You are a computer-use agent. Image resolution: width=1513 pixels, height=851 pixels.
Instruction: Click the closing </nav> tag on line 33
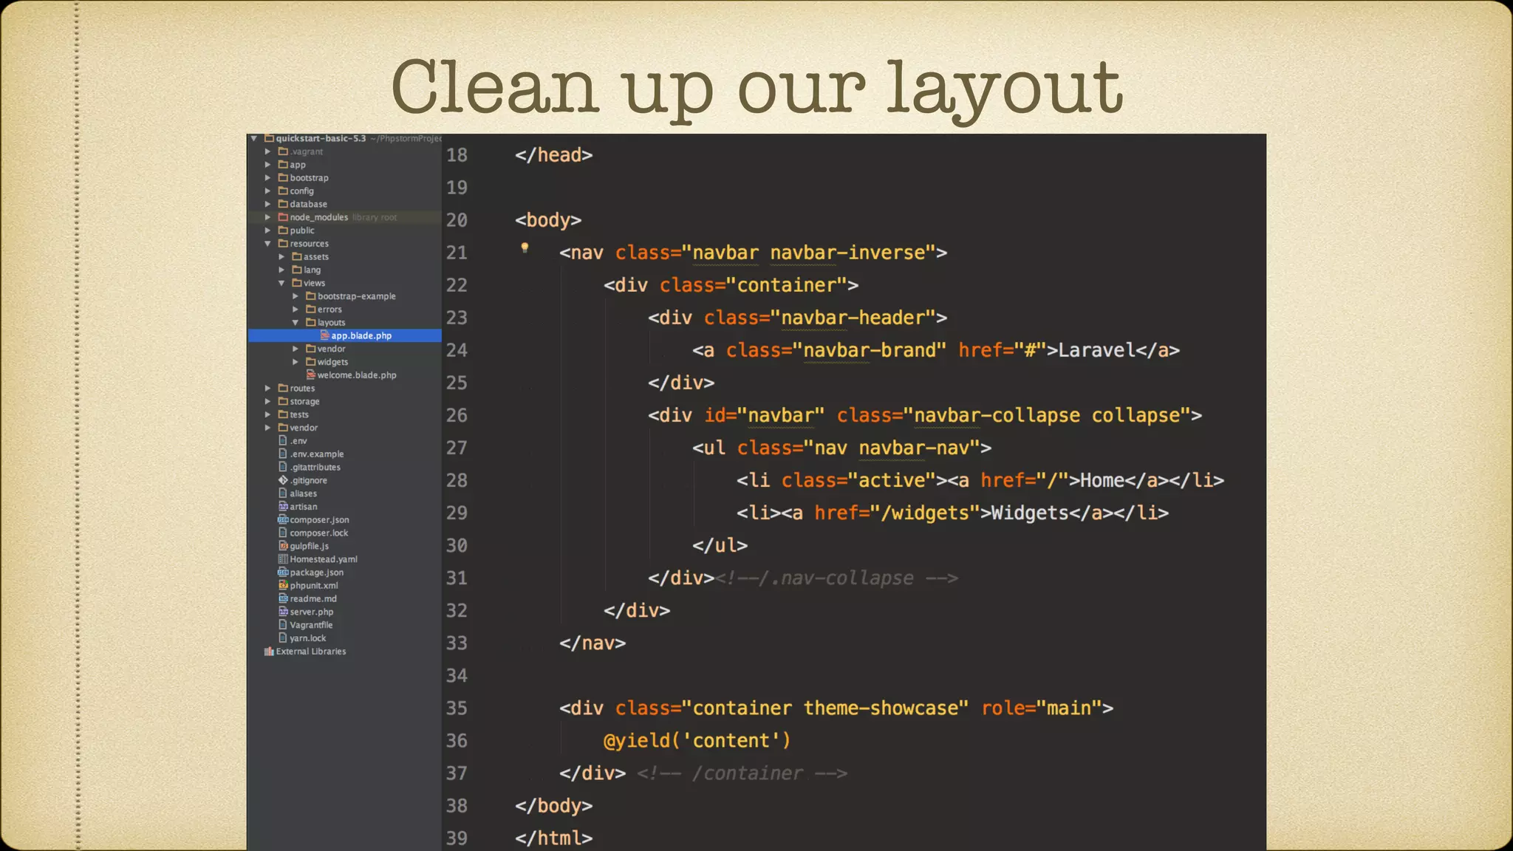(x=592, y=643)
